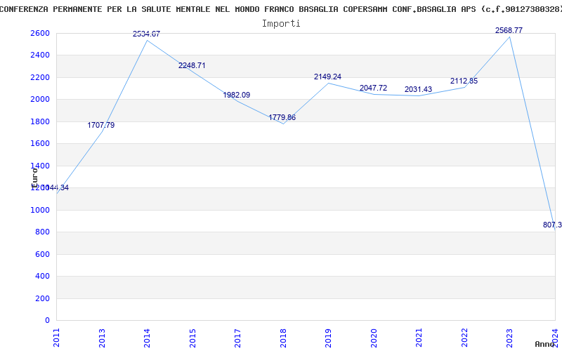Click the Anno axis label
The height and width of the screenshot is (351, 562).
544,344
